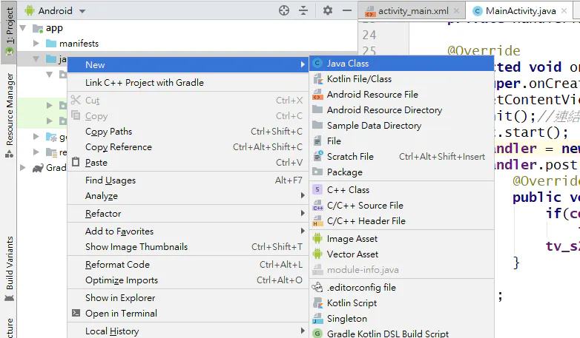Choose Optimize Imports

(188, 280)
